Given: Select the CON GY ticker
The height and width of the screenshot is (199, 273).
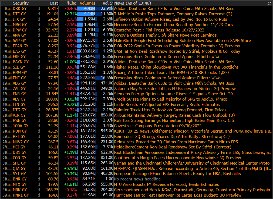Looking at the screenshot, I should tap(19, 158).
